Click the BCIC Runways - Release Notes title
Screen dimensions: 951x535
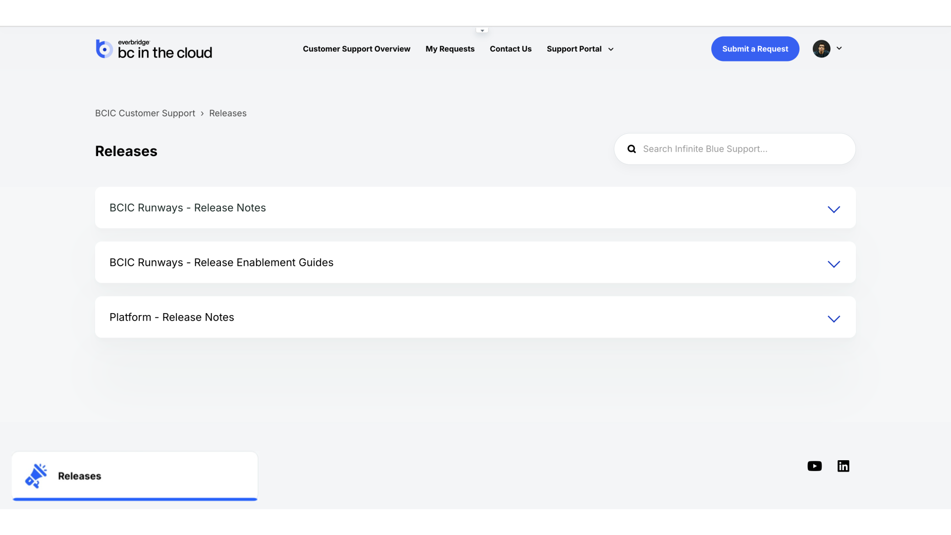(188, 208)
